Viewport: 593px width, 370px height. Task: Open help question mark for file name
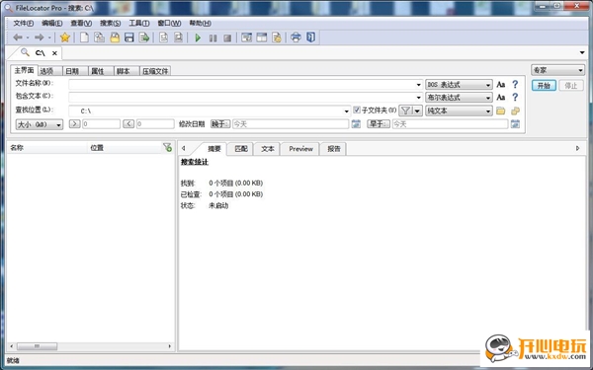coord(515,85)
